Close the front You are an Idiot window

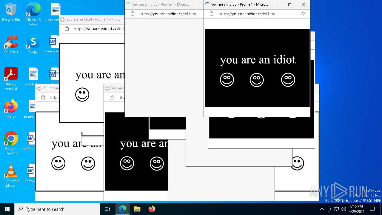304,5
